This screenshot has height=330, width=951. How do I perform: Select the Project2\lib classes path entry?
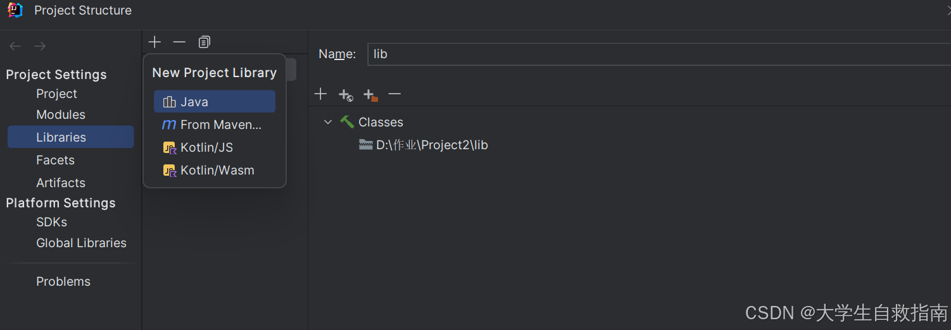pyautogui.click(x=431, y=145)
